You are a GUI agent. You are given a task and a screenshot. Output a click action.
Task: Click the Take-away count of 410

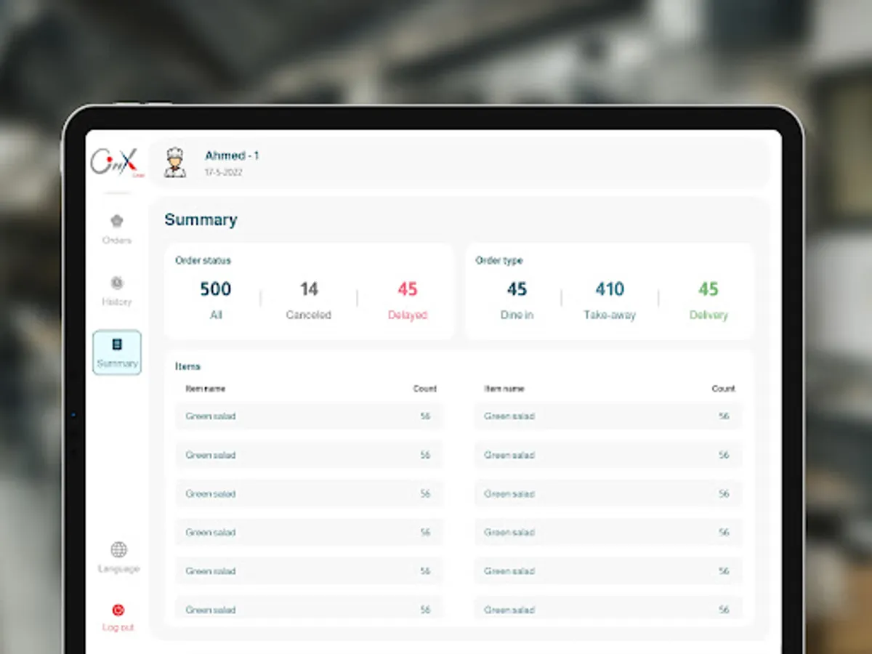pos(609,298)
